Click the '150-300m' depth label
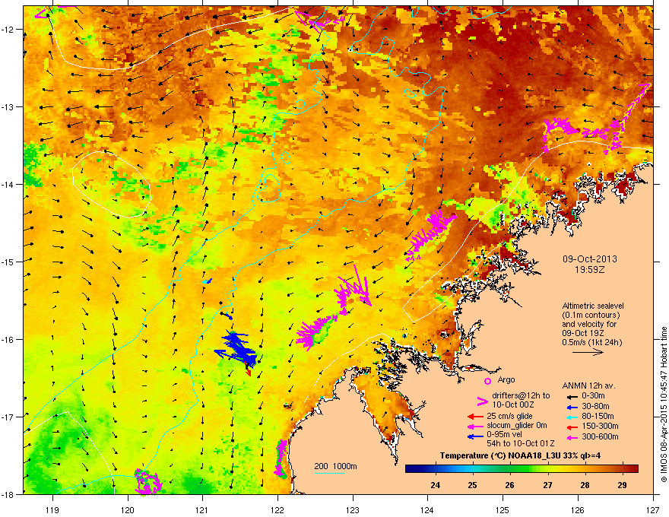Image resolution: width=669 pixels, height=517 pixels. pos(600,426)
